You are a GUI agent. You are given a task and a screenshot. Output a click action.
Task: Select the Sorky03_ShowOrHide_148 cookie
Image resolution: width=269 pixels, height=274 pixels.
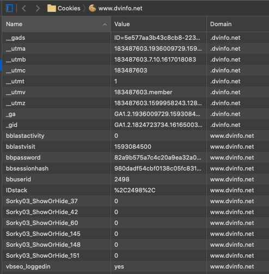tap(43, 245)
